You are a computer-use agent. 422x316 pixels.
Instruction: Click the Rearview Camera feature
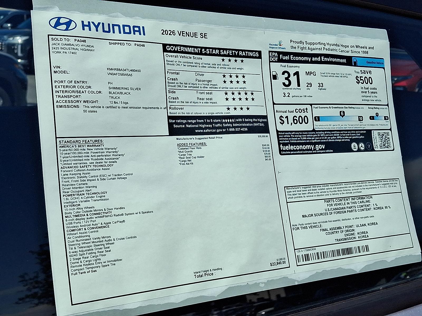click(x=75, y=184)
